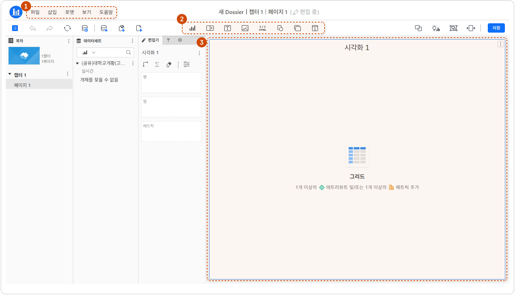Open the 챕터 1 kebab menu
Viewport: 515px width, 295px height.
click(x=68, y=74)
